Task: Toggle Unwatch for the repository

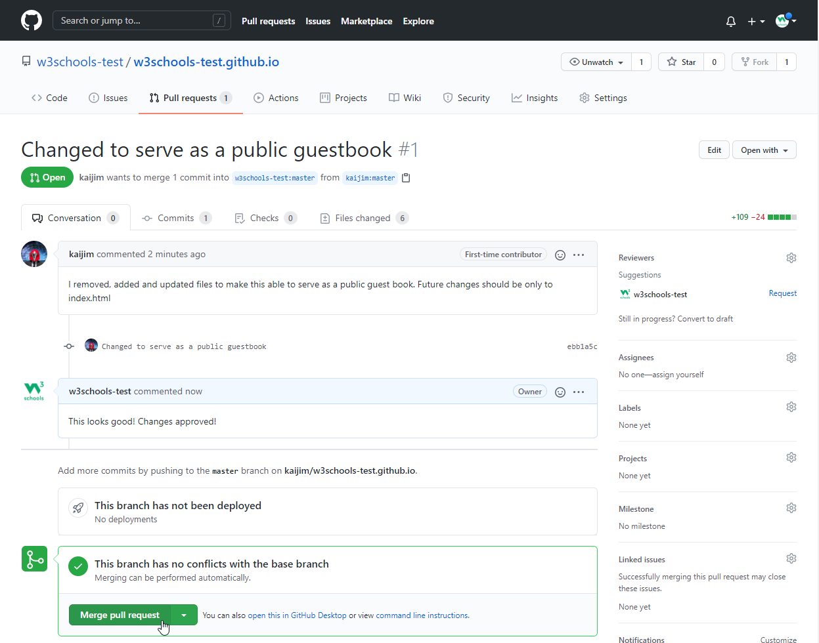Action: (596, 62)
